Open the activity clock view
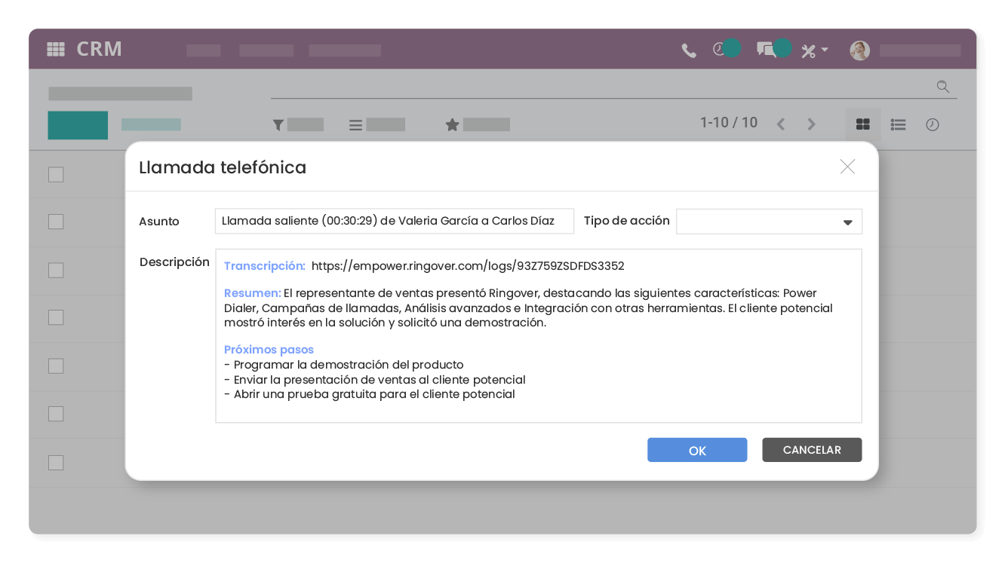Image resolution: width=1005 pixels, height=563 pixels. coord(933,125)
